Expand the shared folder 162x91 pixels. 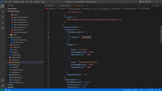[16, 15]
